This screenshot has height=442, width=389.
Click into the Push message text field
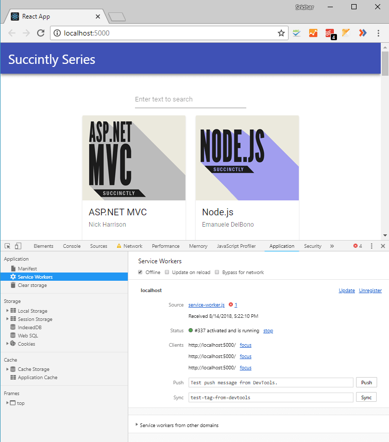click(x=271, y=383)
